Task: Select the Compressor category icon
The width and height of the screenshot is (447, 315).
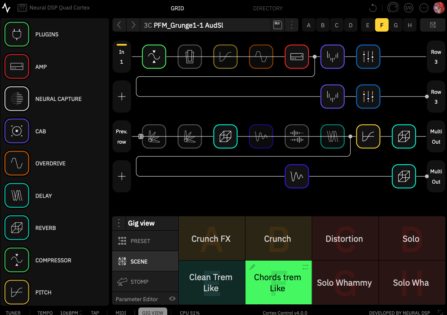Action: pos(17,260)
